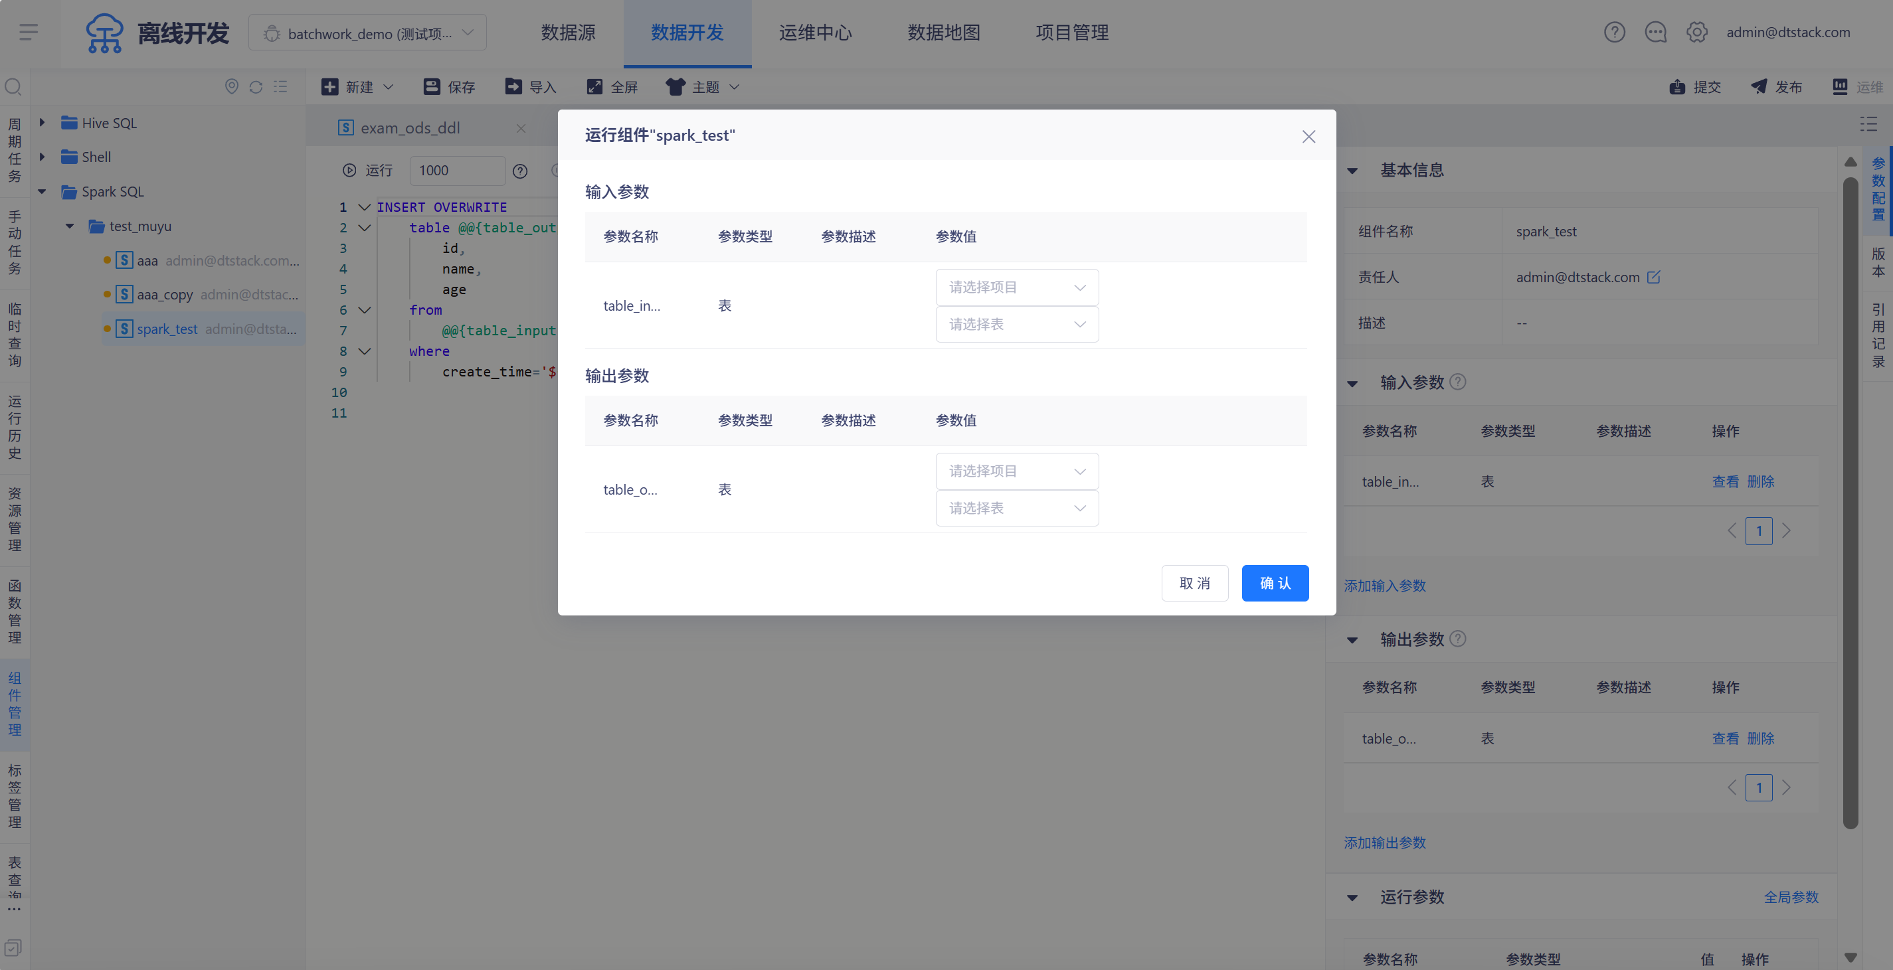Click the search magnifier icon in the sidebar

tap(13, 88)
